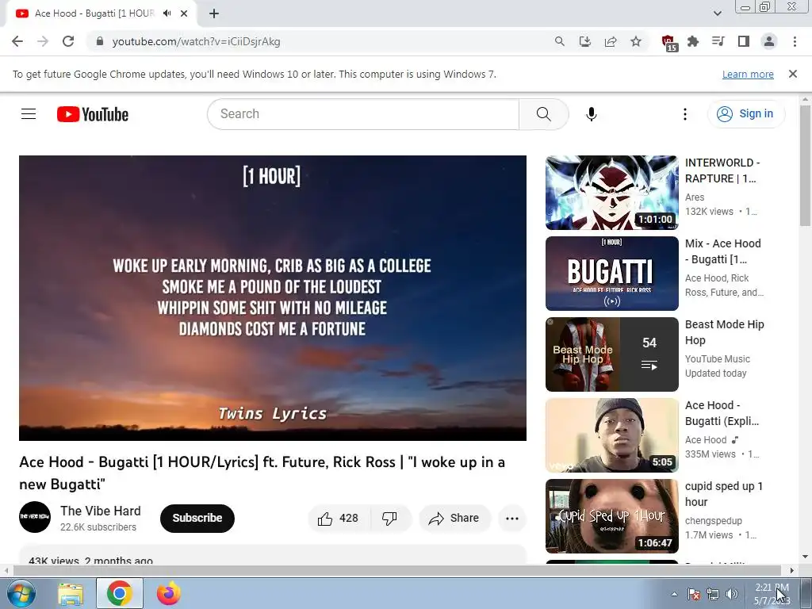Image resolution: width=812 pixels, height=609 pixels.
Task: Open Ace Hood Bugatti (Explicit) Vevo thumbnail
Action: [611, 435]
